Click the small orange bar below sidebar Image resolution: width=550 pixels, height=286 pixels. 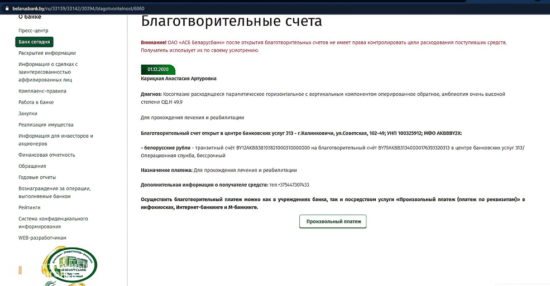[20, 270]
